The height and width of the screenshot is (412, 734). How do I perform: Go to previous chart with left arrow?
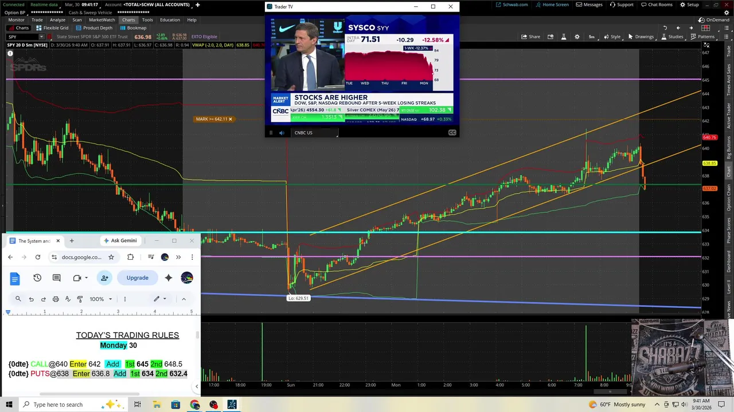click(678, 27)
